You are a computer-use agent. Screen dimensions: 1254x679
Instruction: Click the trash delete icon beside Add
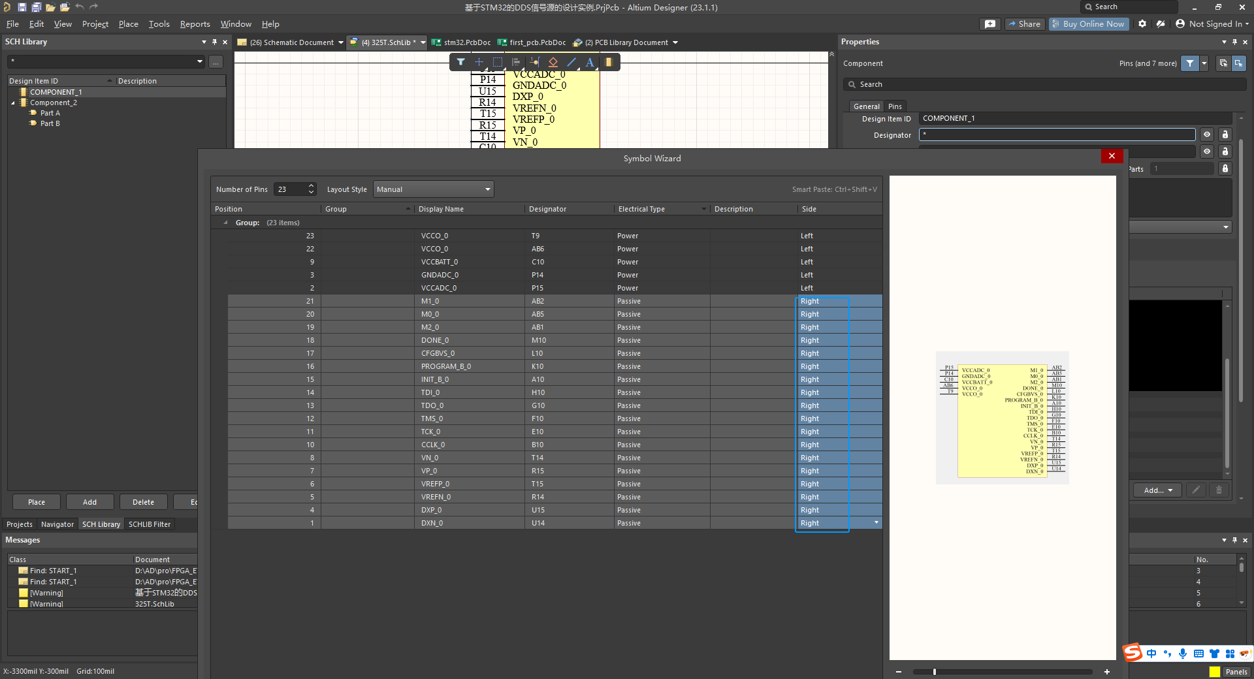[1219, 490]
